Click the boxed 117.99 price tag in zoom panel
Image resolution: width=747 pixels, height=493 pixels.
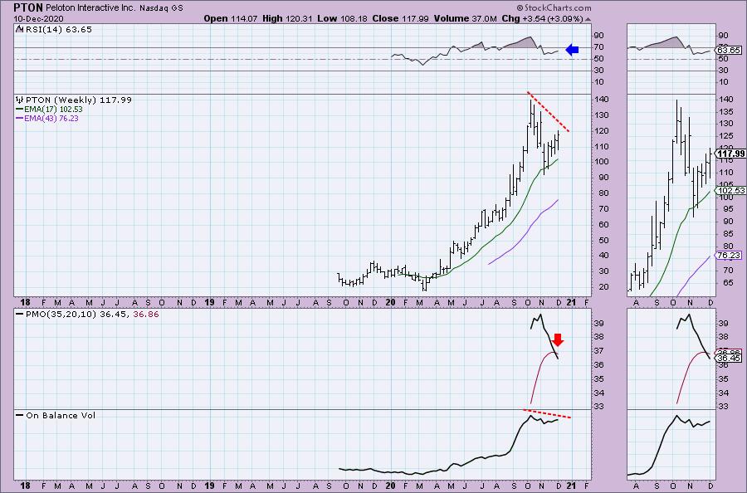click(730, 154)
